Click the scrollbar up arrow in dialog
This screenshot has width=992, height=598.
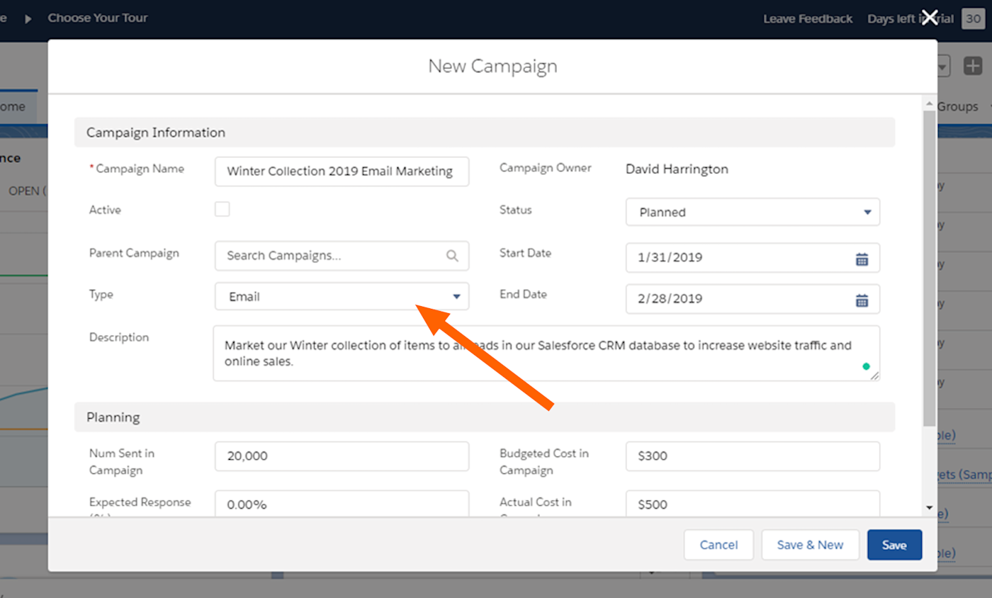click(930, 104)
